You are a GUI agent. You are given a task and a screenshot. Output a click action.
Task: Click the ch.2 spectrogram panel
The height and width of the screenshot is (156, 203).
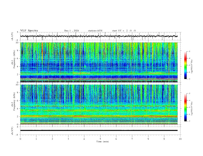pos(99,105)
